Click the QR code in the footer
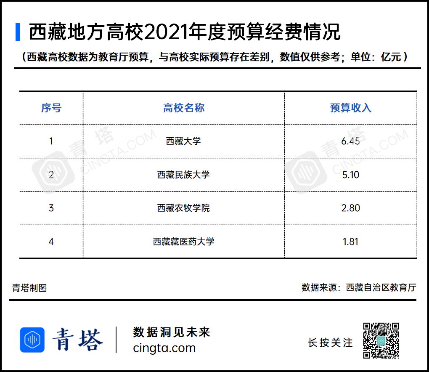The width and height of the screenshot is (429, 372). [381, 340]
